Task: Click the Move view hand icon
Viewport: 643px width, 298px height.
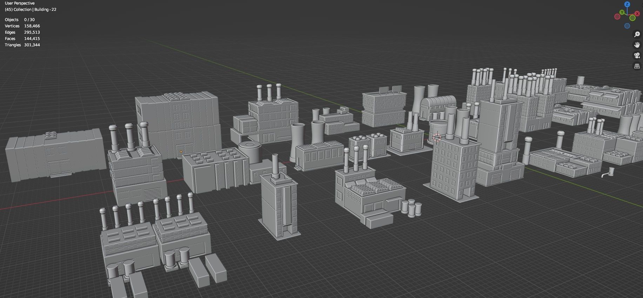Action: [x=637, y=45]
